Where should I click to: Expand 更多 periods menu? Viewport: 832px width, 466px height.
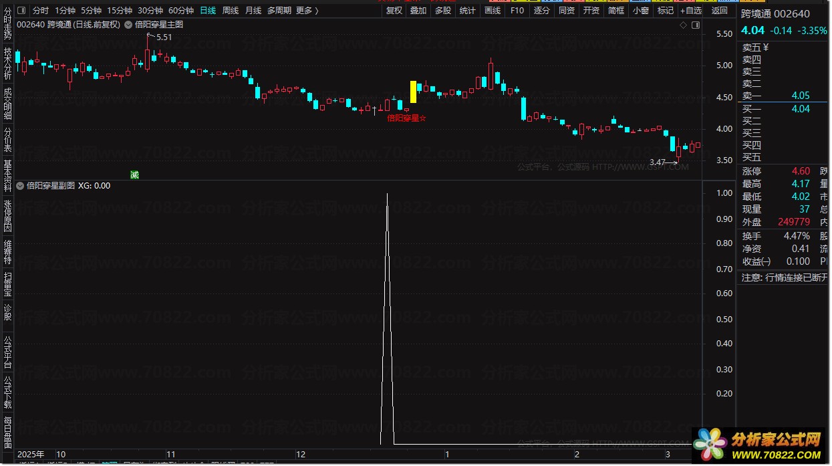(x=307, y=11)
